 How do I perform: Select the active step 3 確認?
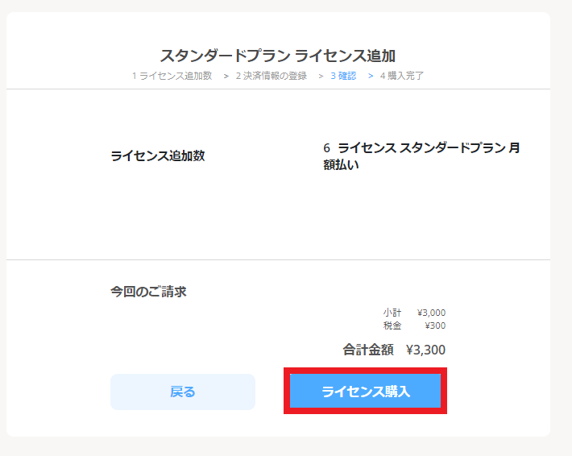click(x=343, y=76)
